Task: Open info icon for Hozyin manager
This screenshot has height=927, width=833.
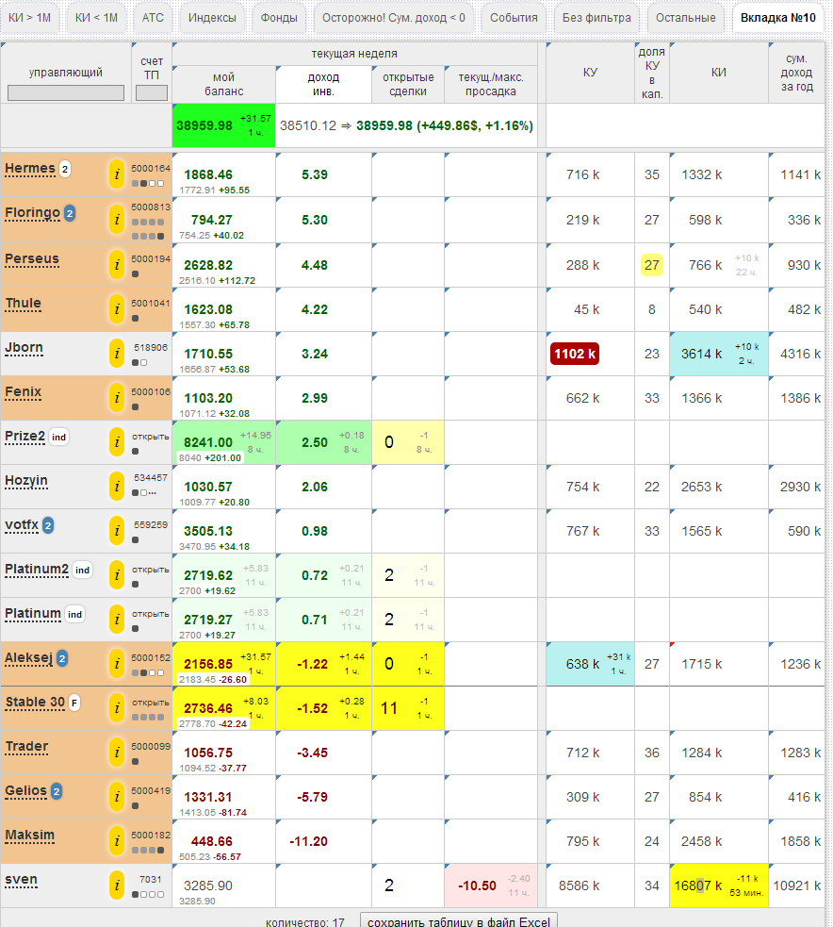Action: click(117, 487)
